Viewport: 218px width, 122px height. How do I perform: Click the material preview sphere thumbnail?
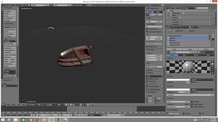[x=188, y=67]
